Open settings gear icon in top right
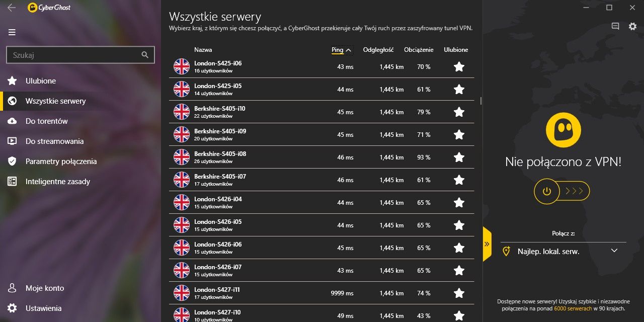This screenshot has height=322, width=644. pyautogui.click(x=632, y=26)
